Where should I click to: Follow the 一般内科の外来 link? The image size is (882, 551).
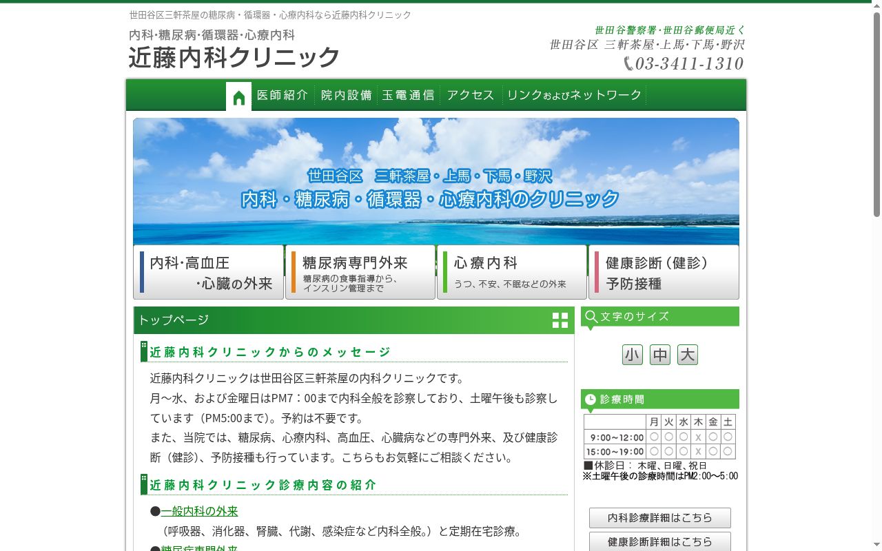pos(200,511)
